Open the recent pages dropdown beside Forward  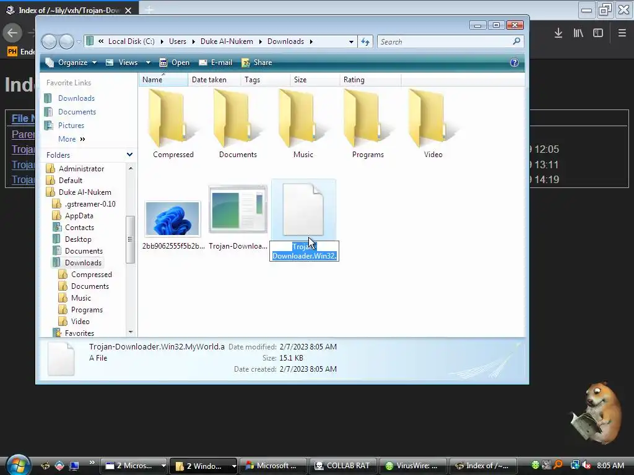point(79,41)
